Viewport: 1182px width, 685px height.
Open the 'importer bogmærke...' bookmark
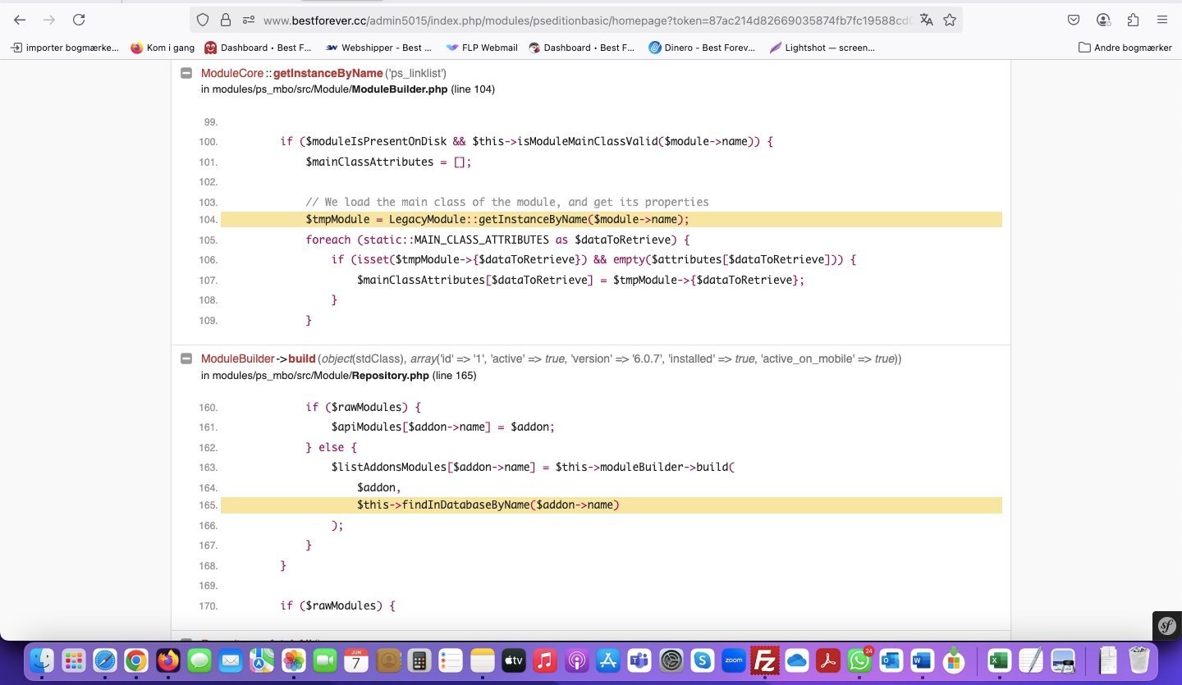point(65,48)
